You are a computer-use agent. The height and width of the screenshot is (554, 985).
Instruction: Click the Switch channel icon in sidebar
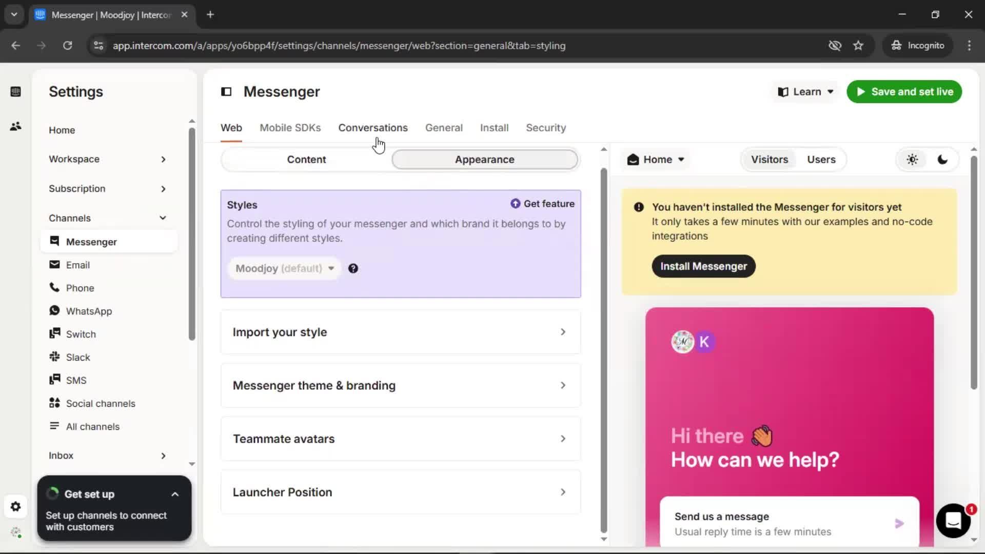click(x=54, y=333)
